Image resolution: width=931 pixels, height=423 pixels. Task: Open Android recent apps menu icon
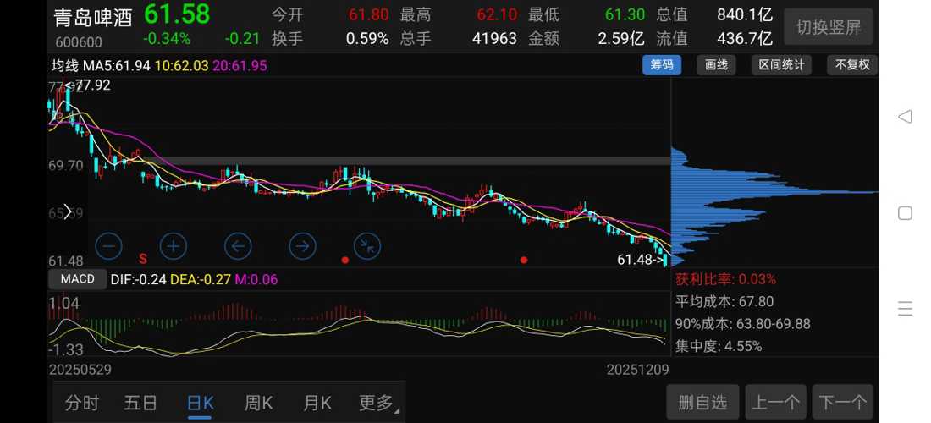click(x=905, y=309)
